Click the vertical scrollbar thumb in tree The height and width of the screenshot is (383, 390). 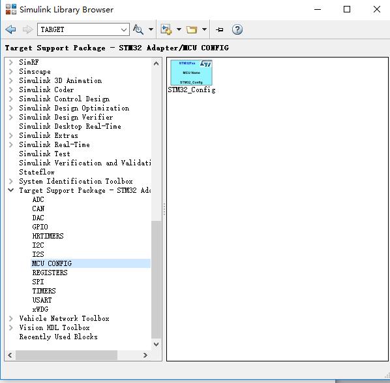coord(157,279)
